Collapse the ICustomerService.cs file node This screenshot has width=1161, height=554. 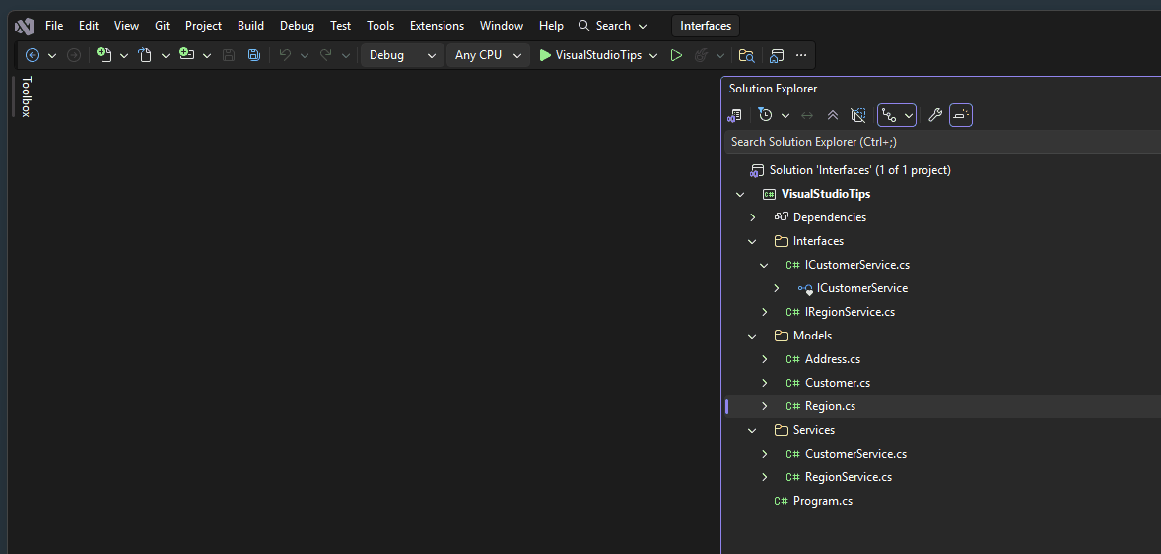click(764, 265)
